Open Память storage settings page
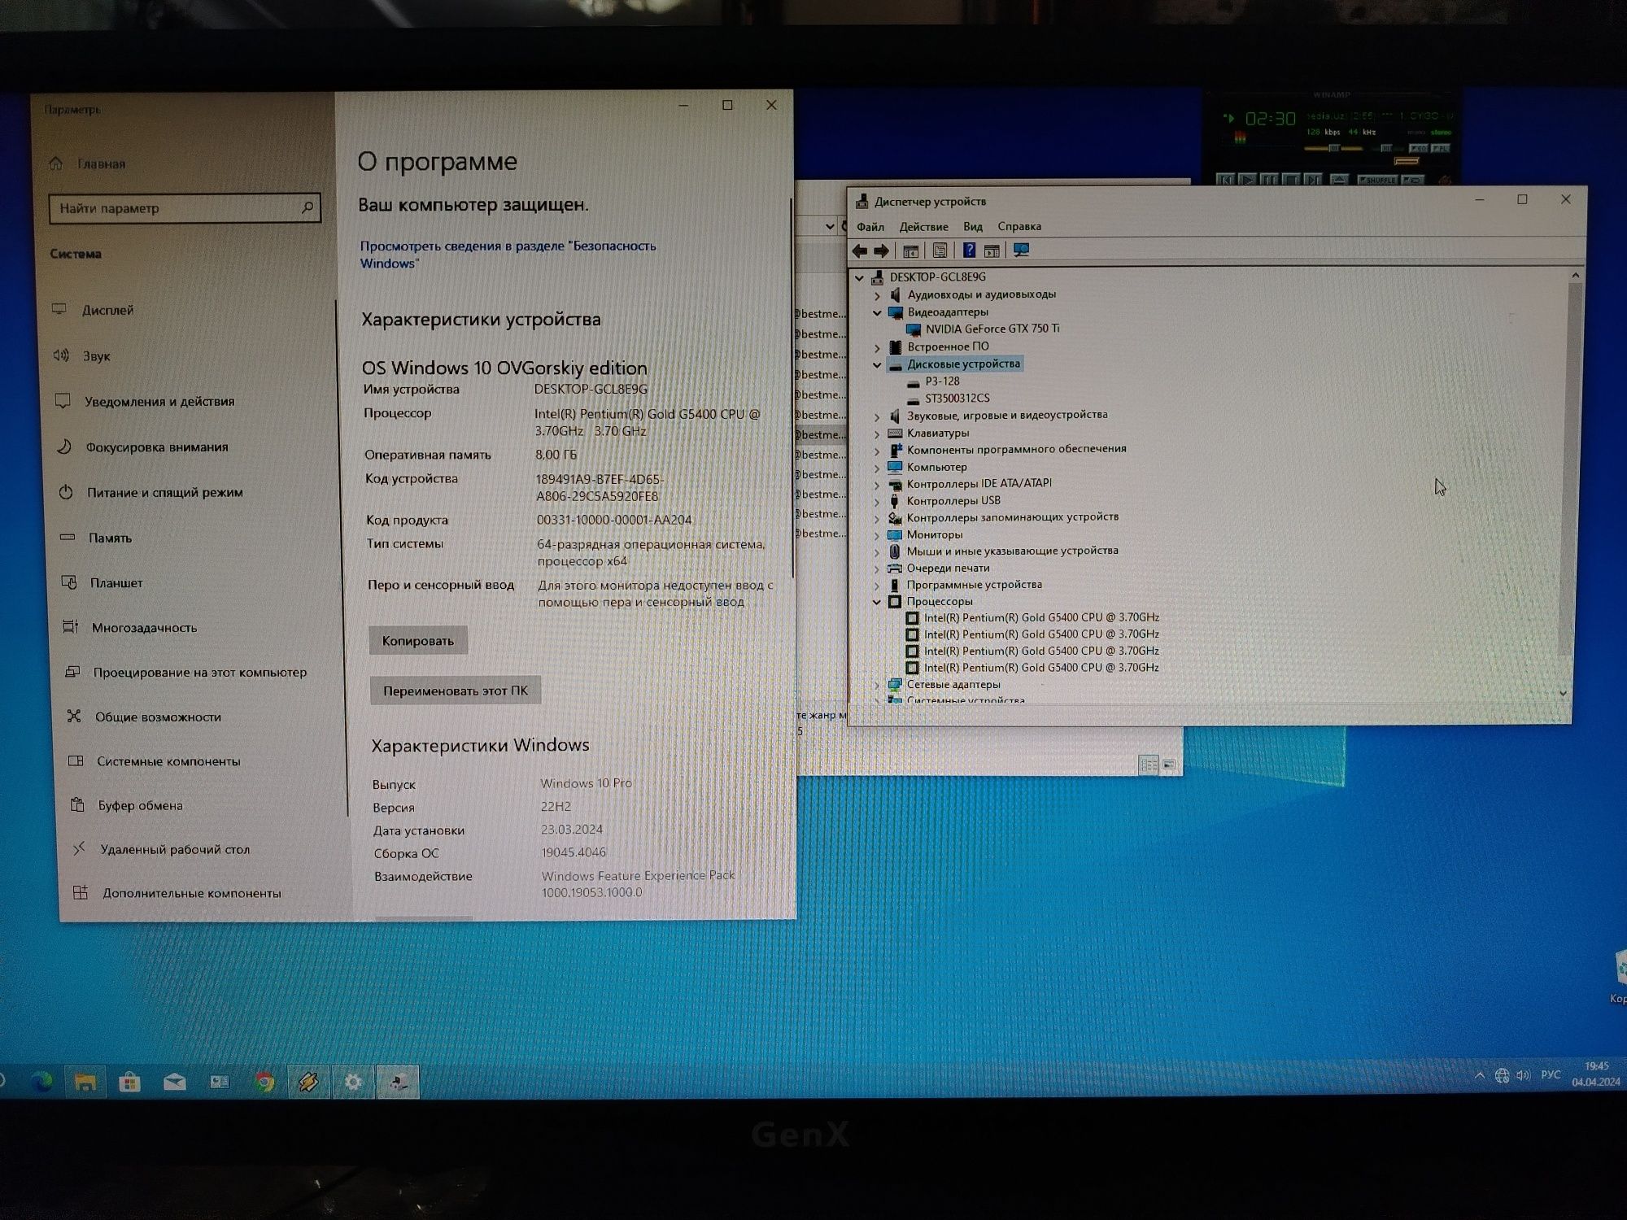Image resolution: width=1627 pixels, height=1220 pixels. [96, 538]
